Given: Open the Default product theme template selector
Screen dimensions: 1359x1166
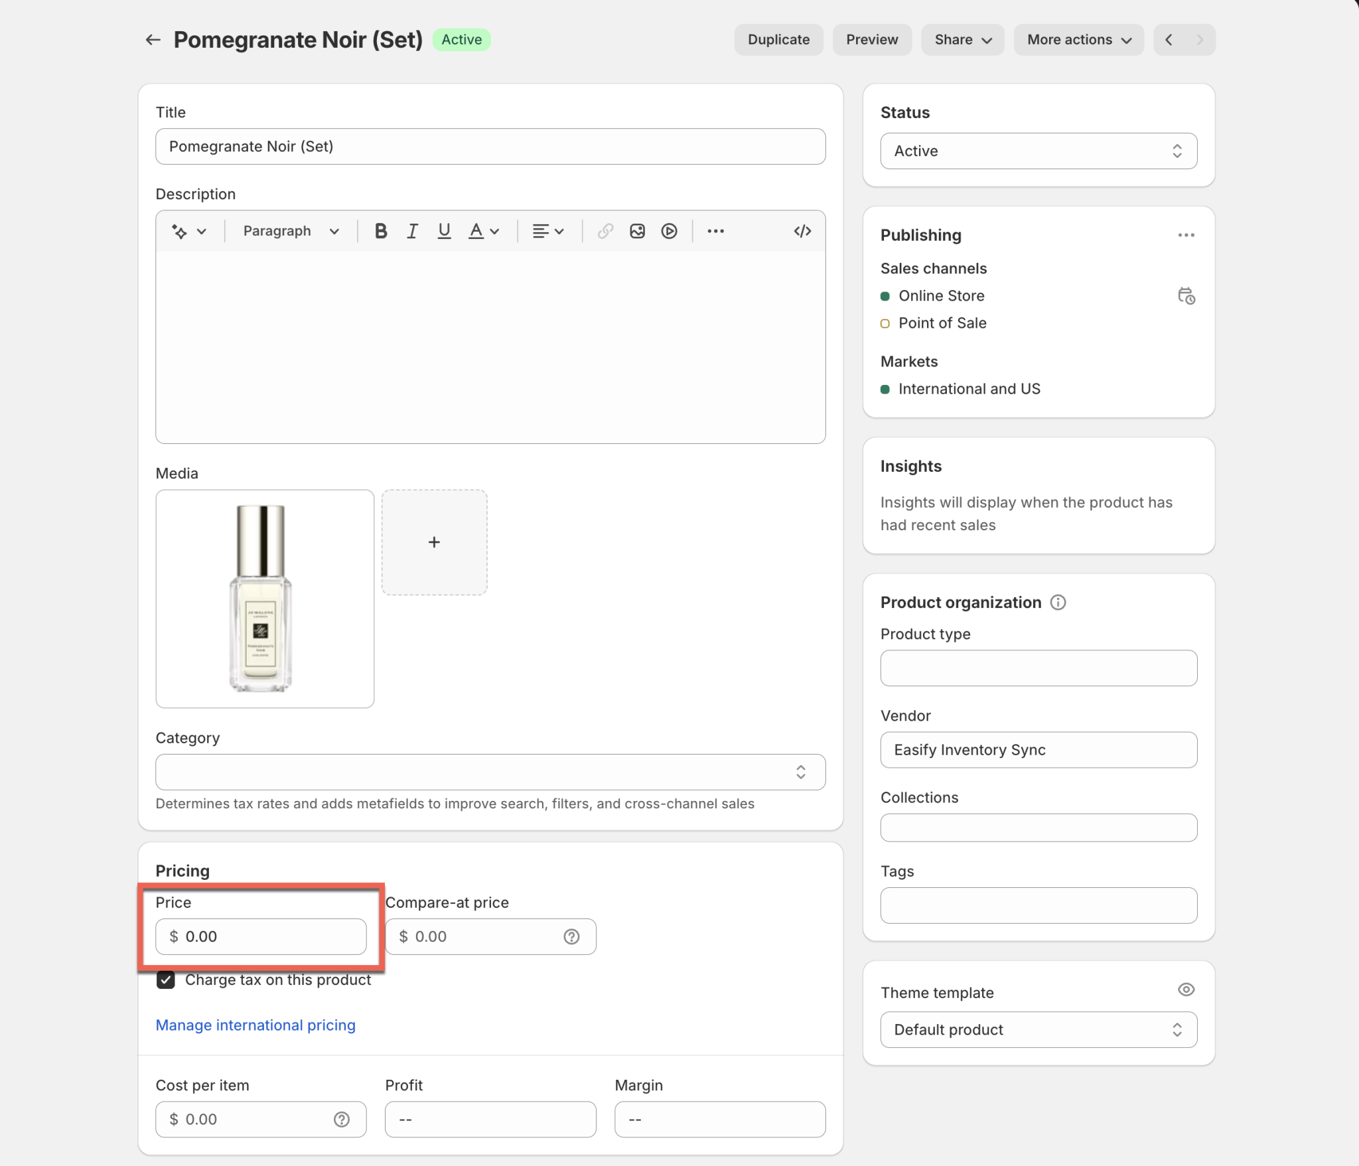Looking at the screenshot, I should pos(1038,1029).
